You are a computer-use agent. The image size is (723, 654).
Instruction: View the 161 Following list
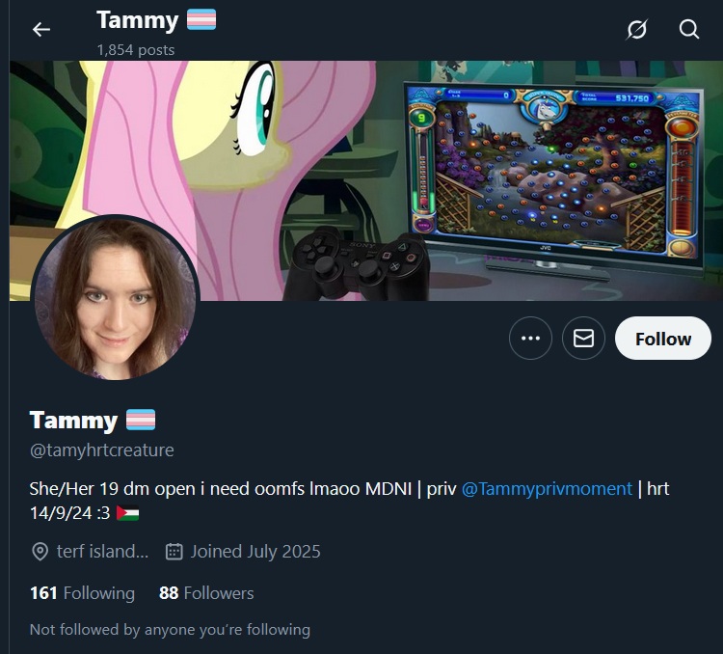pos(82,593)
